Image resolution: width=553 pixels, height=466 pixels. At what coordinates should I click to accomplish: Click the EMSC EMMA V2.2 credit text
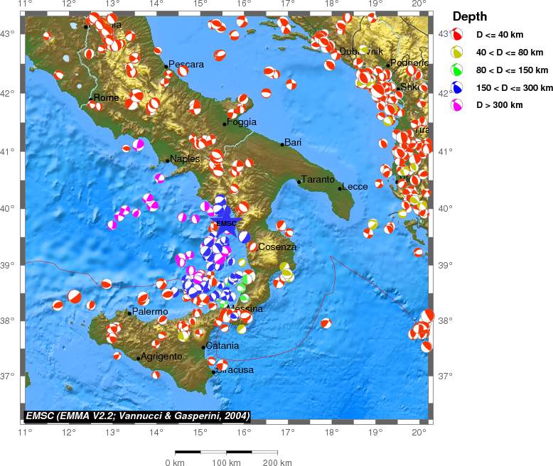pyautogui.click(x=137, y=416)
